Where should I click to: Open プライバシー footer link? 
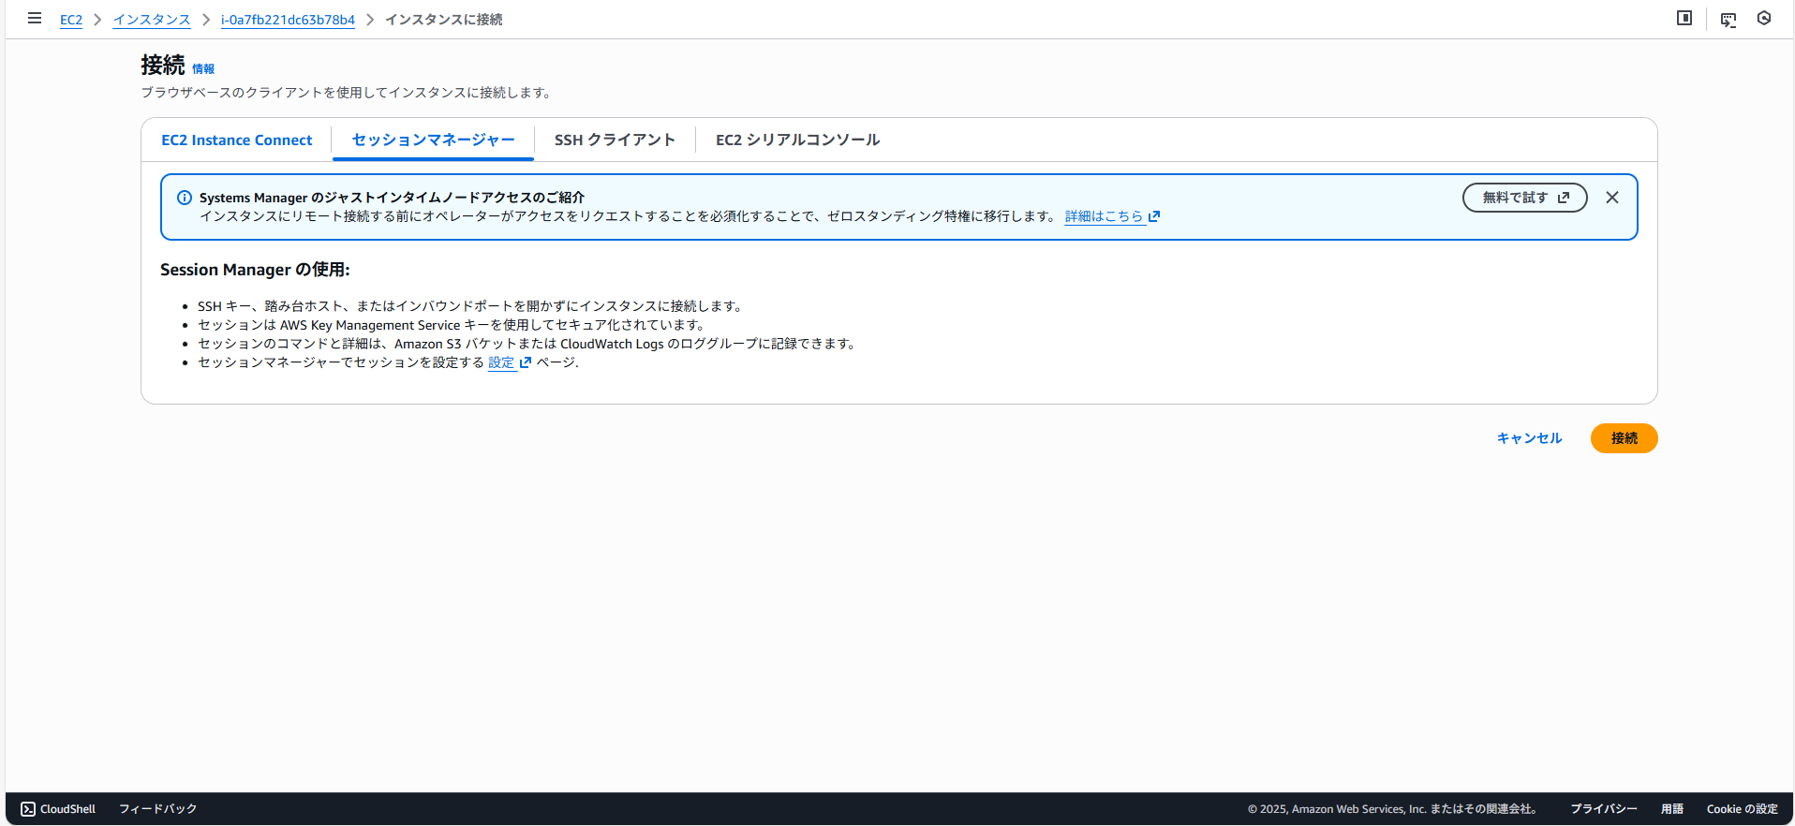point(1604,809)
